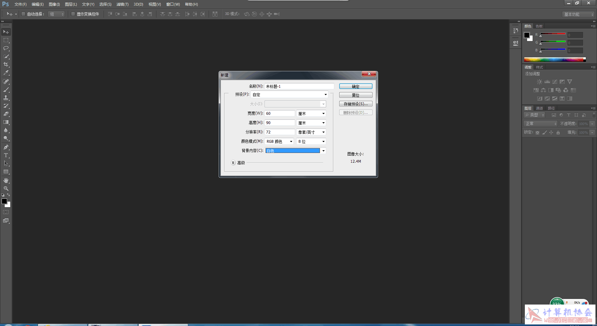Open the 滤镜(T) menu
The height and width of the screenshot is (326, 597).
[123, 4]
